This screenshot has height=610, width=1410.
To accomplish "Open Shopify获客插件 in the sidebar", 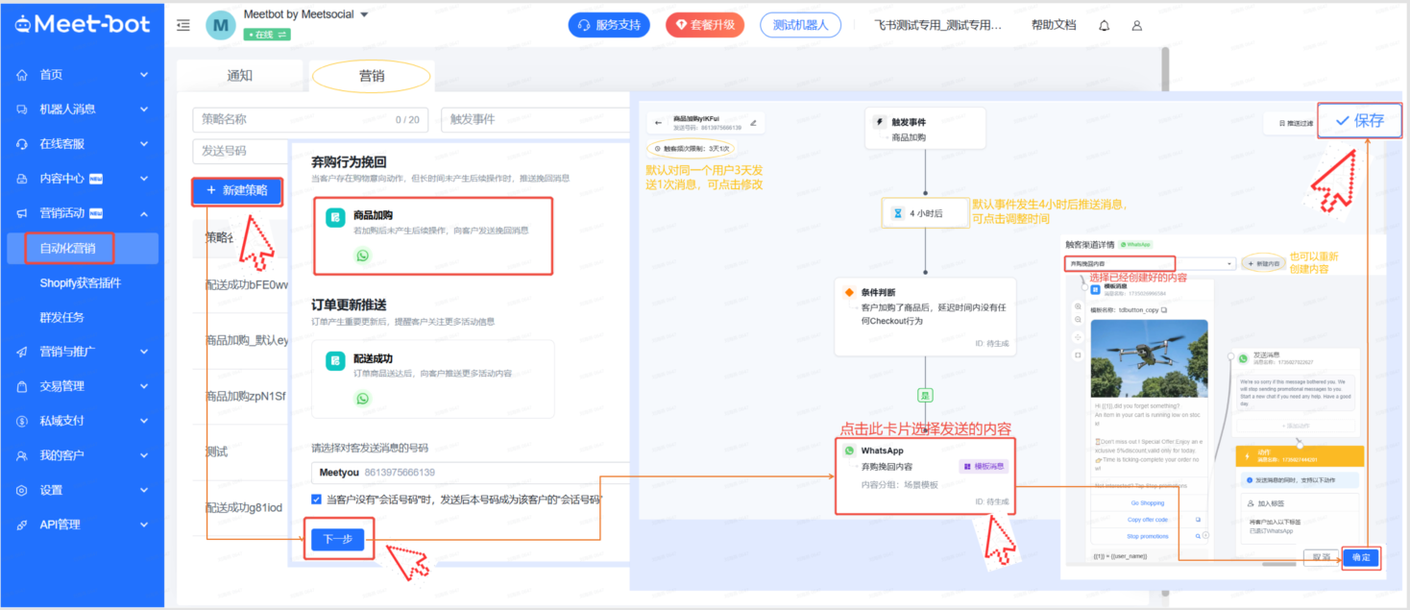I will click(x=81, y=282).
